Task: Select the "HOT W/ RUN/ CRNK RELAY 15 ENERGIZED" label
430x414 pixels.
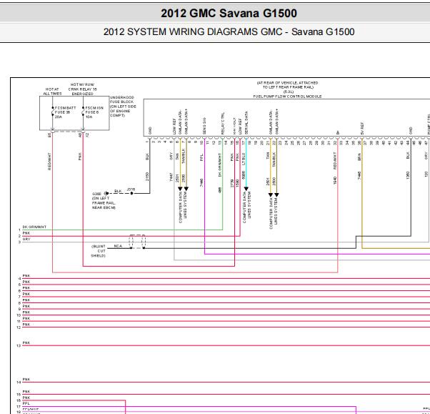Action: [83, 89]
